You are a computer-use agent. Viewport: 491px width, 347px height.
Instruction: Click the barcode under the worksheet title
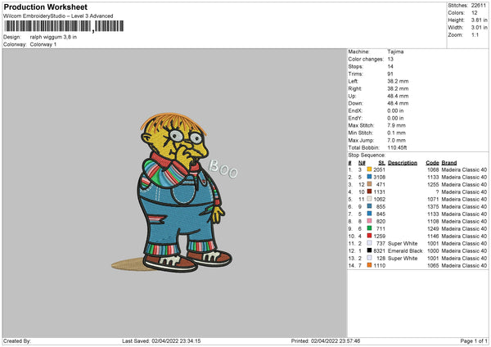pyautogui.click(x=64, y=26)
